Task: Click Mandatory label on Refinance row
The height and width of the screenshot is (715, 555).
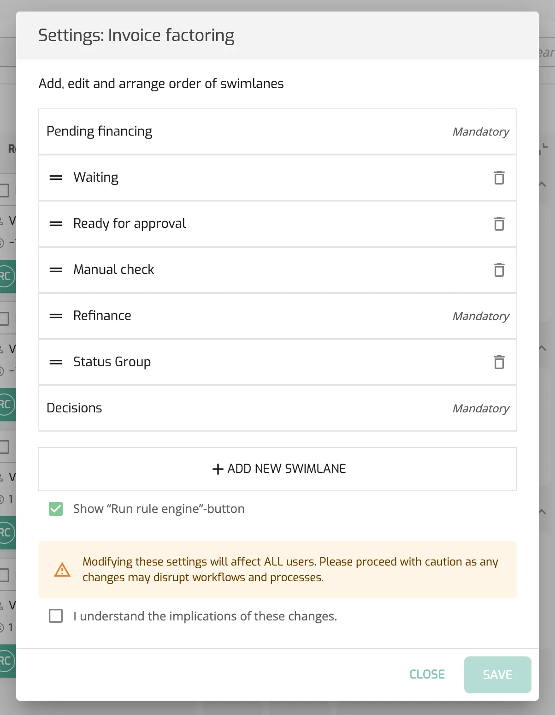Action: [x=481, y=316]
